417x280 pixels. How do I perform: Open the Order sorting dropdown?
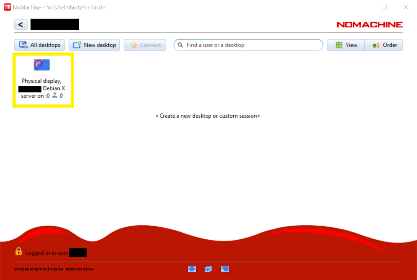coord(384,45)
